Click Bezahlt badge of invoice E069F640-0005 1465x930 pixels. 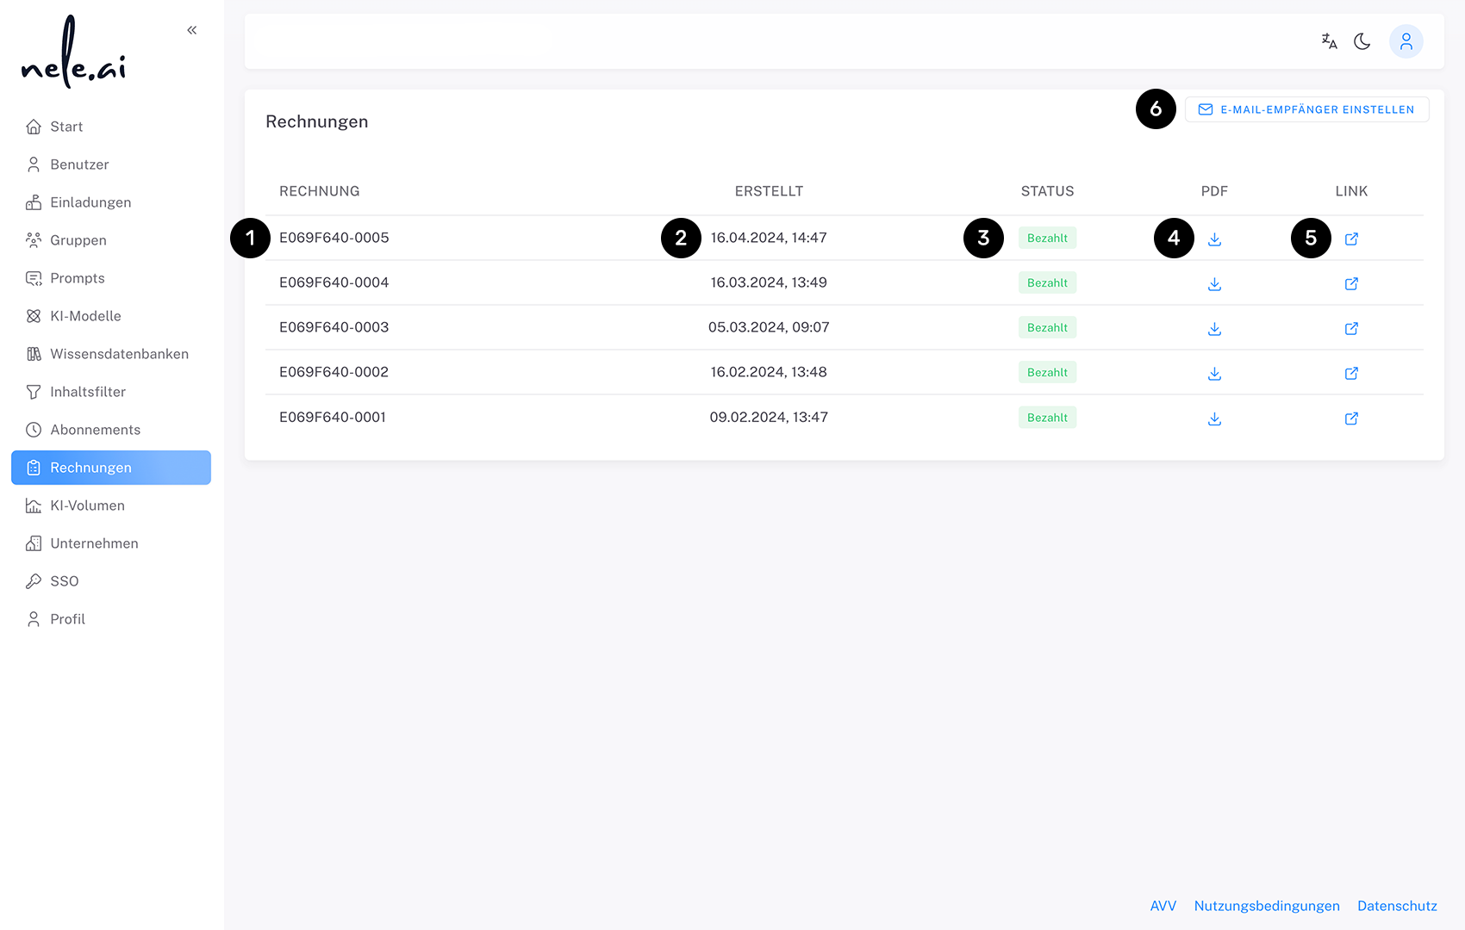[1047, 238]
